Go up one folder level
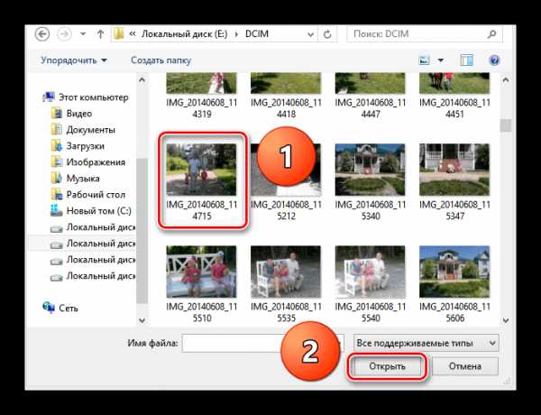 click(x=100, y=34)
